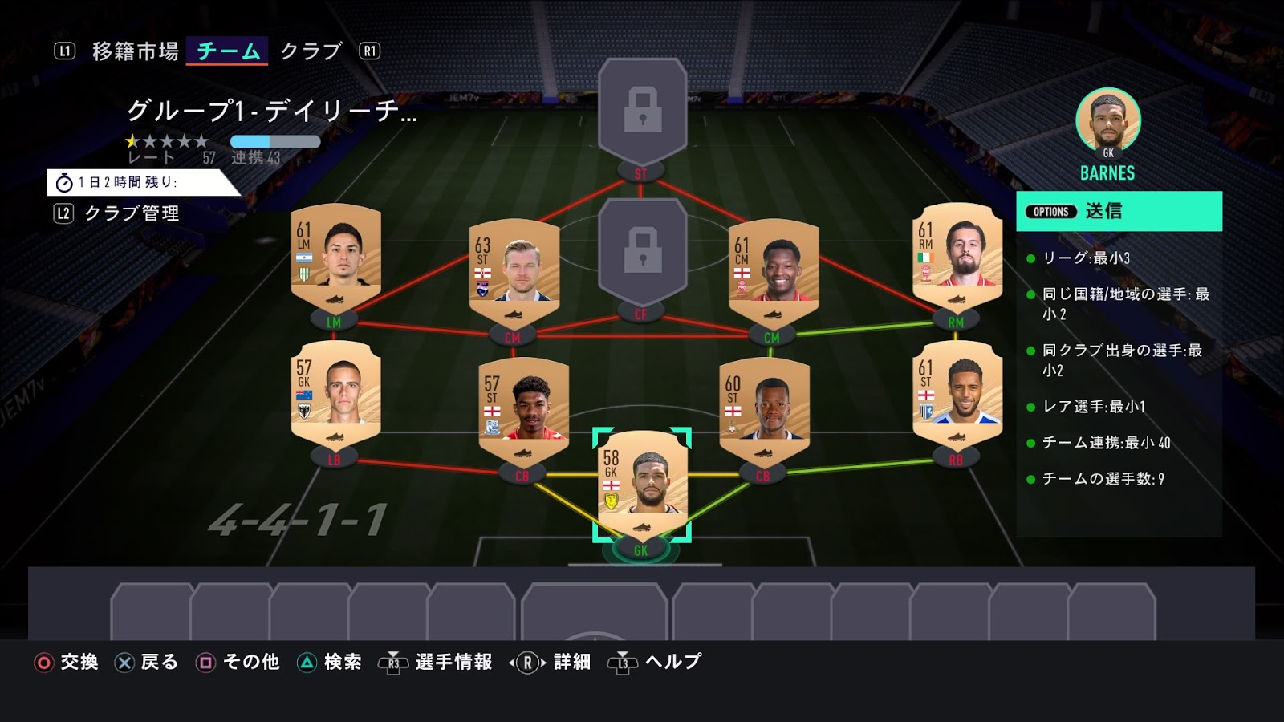Select the locked ST slot padlock icon
Viewport: 1284px width, 722px height.
coord(642,111)
